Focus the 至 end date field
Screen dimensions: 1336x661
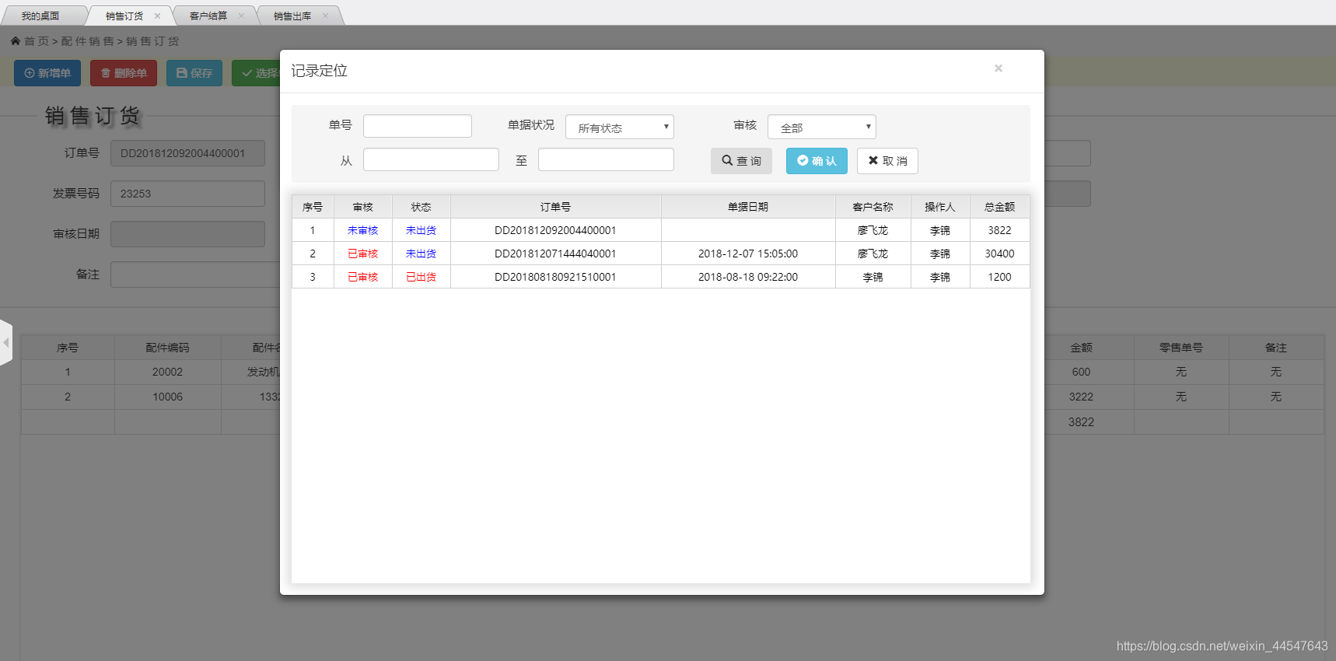[x=606, y=159]
